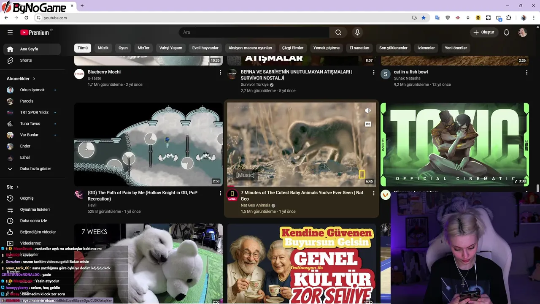Open more options for Cutest Baby Animals video
The width and height of the screenshot is (540, 304).
coord(373,193)
